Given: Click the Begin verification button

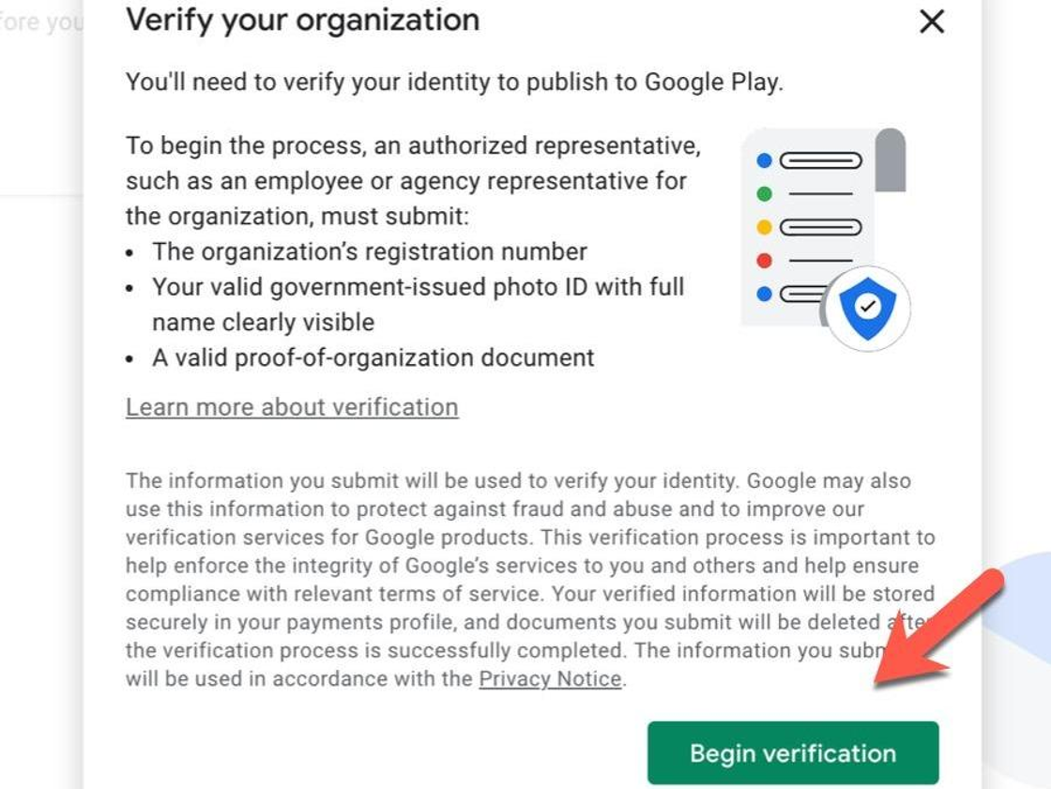Looking at the screenshot, I should [793, 752].
